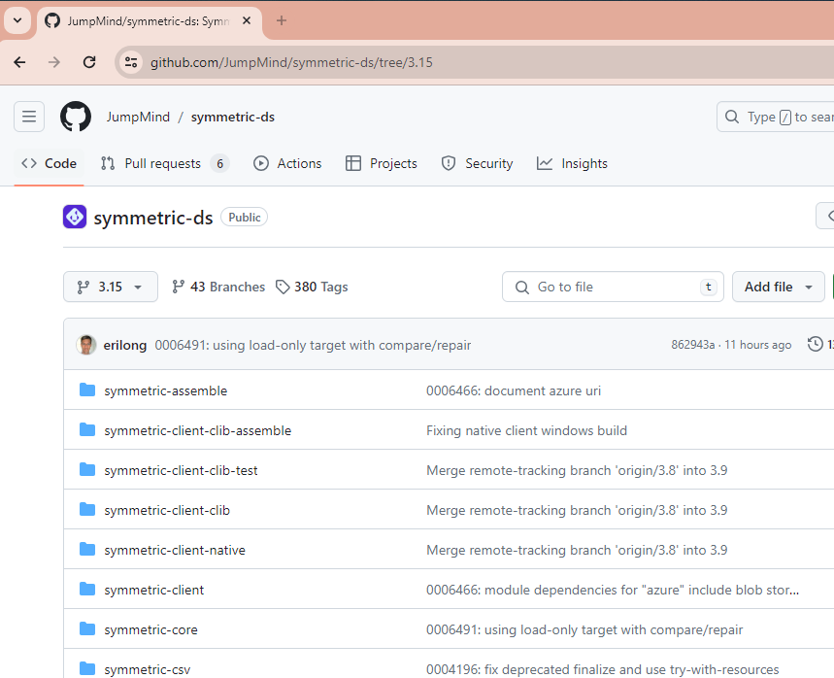Screen dimensions: 834x678
Task: Click symmetric-client-clib-test's merge commit message
Action: (577, 470)
